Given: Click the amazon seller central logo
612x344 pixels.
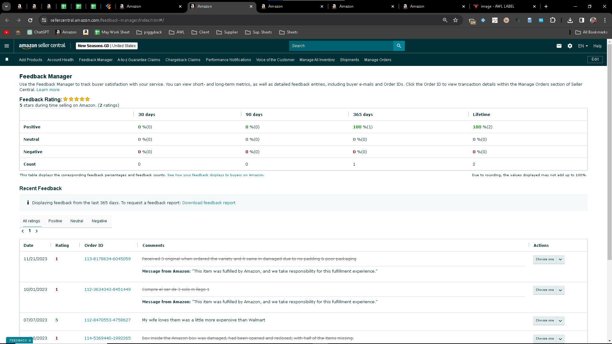Looking at the screenshot, I should [x=42, y=46].
